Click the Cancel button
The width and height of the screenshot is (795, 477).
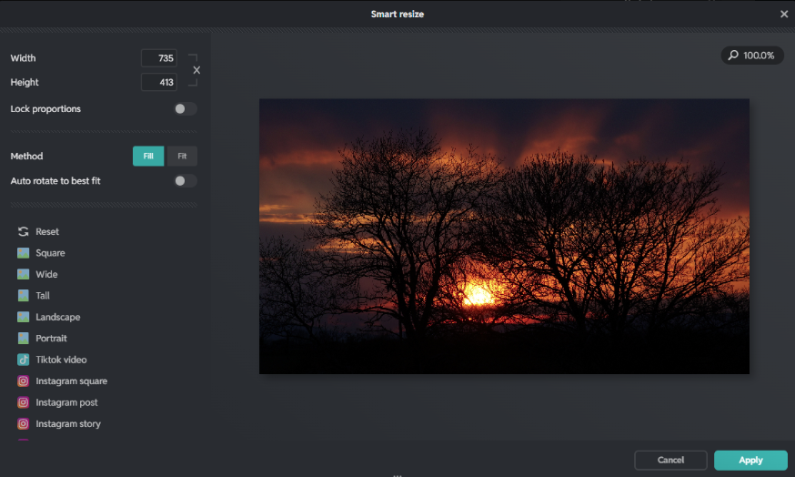point(670,460)
